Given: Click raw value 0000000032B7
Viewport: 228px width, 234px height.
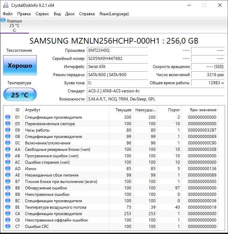Looking at the screenshot, I should 202,130.
